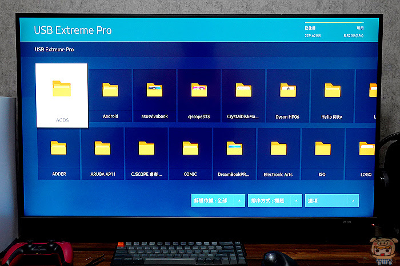
Task: Open the CJSCOPE folder in second row
Action: [146, 154]
